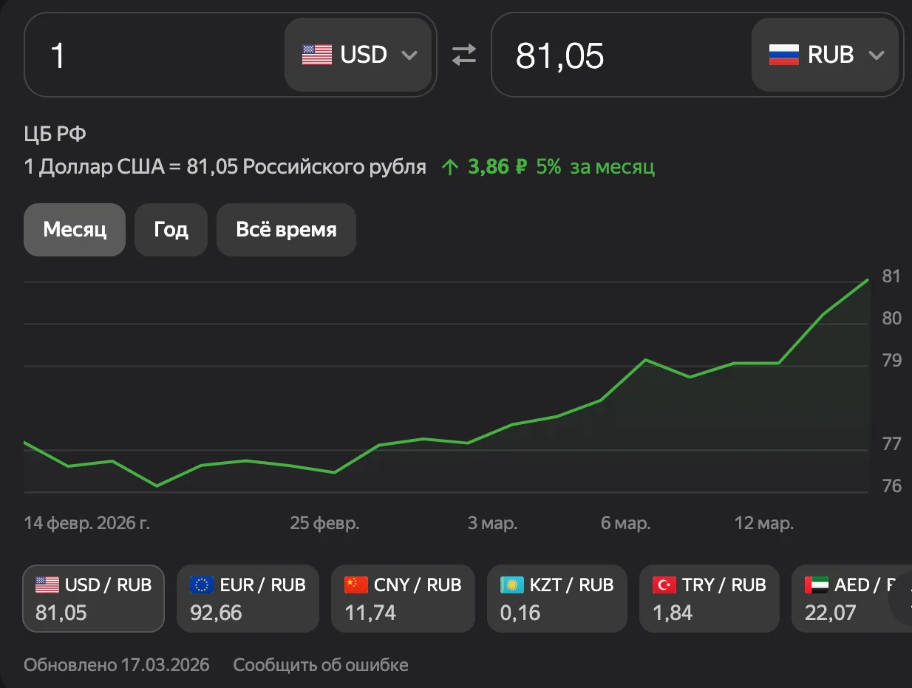Select the USD / RUB pair chip
912x688 pixels.
coord(94,599)
